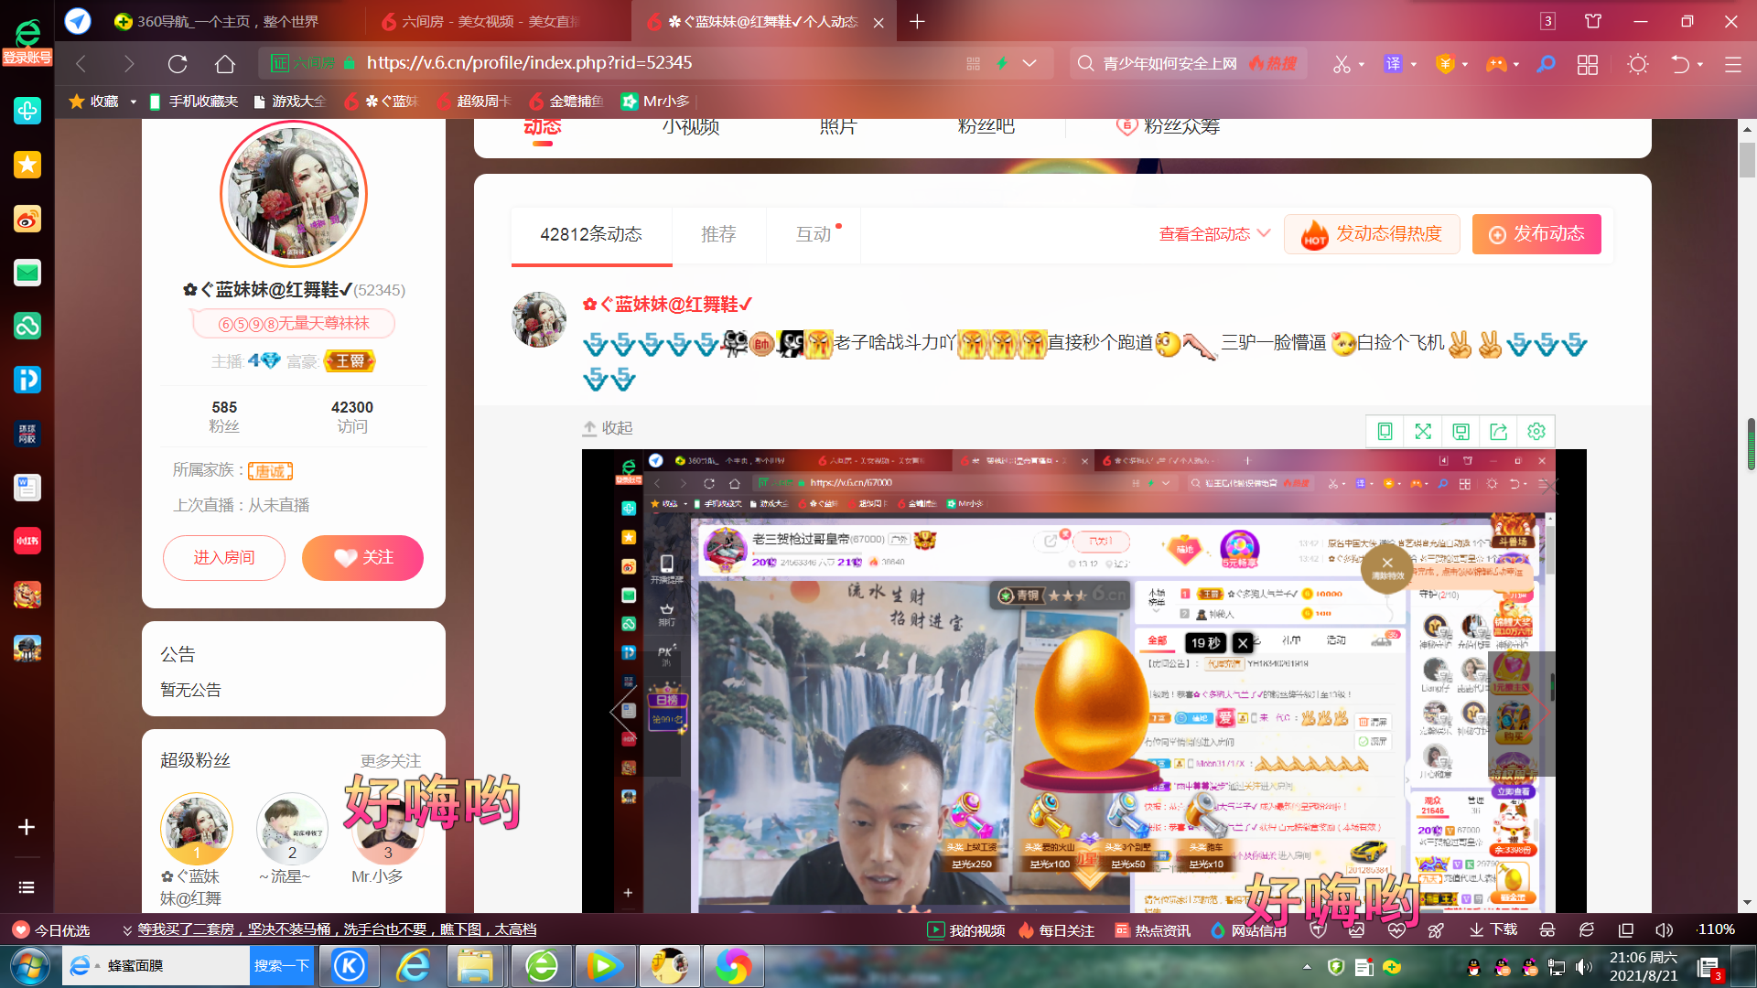Click the 发布动态 button

[x=1536, y=234]
